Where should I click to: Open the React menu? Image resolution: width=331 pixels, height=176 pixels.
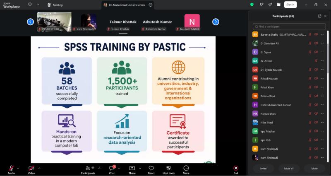pos(151,170)
